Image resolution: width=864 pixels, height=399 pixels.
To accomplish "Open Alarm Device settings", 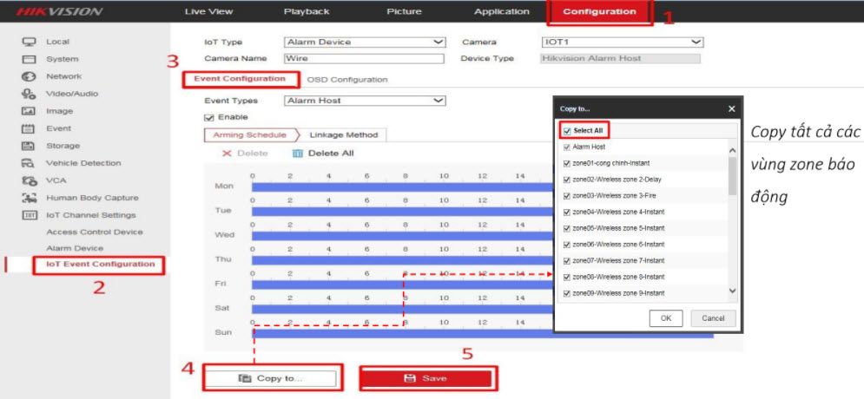I will pos(75,248).
